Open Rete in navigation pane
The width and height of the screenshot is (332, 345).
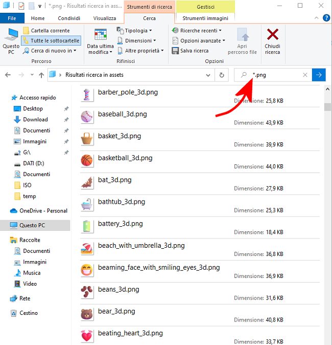pos(20,298)
